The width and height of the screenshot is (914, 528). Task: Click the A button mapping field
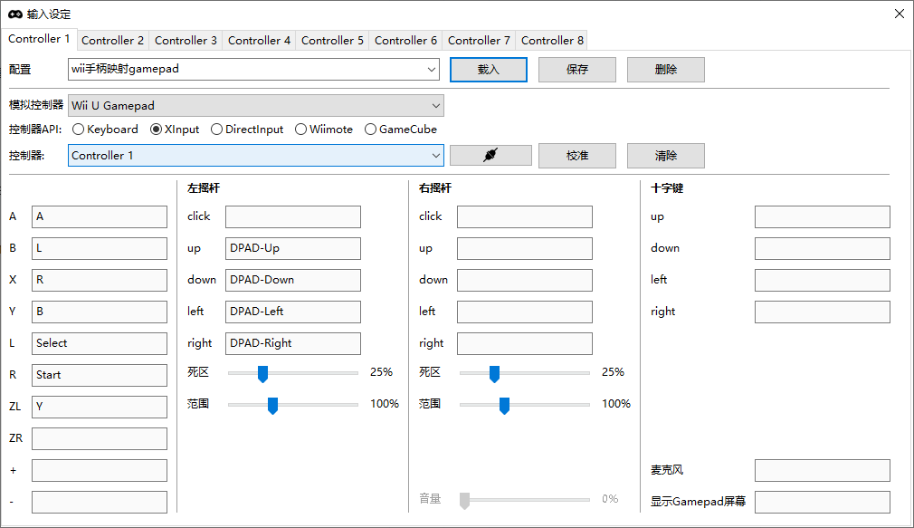[100, 216]
